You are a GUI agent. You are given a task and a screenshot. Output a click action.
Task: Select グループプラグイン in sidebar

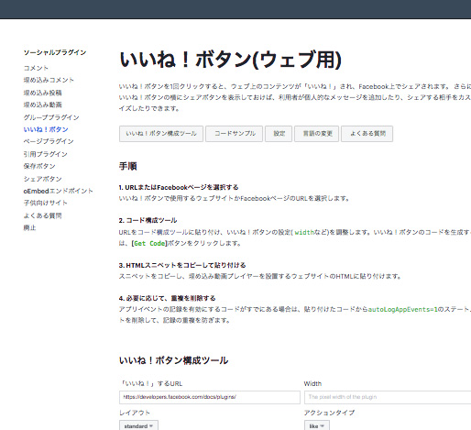coord(51,117)
